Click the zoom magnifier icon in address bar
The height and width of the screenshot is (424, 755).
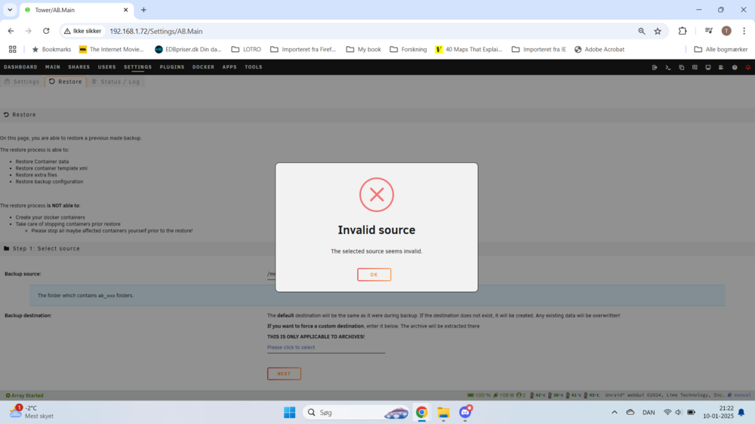(x=641, y=31)
